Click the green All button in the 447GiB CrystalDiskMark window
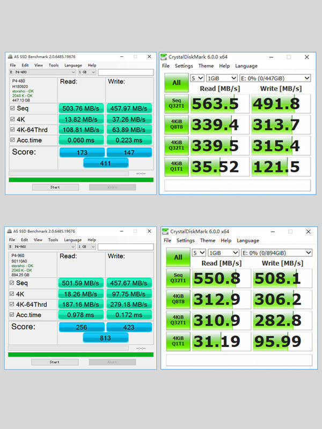Screen dimensions: 322x429 point(177,83)
